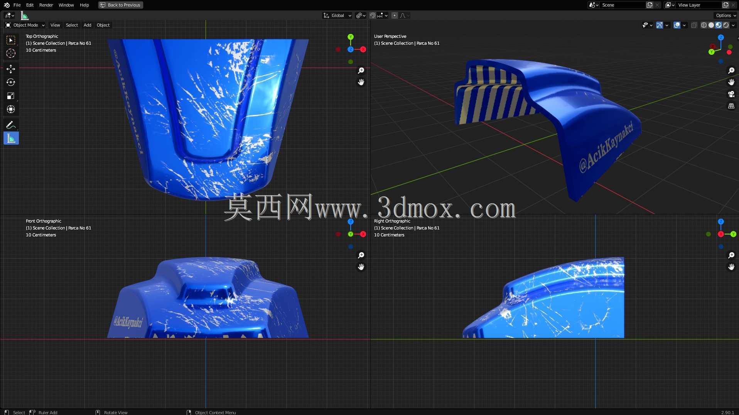Click blue Z axis on Front view gizmo

[351, 222]
